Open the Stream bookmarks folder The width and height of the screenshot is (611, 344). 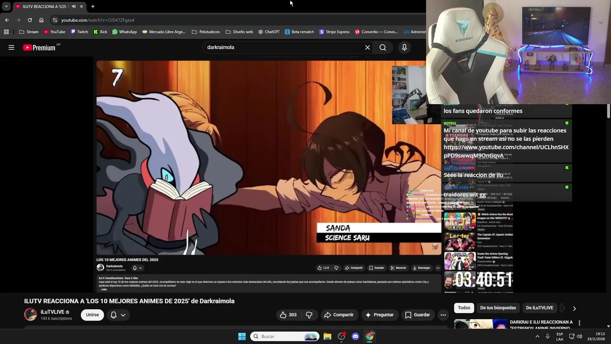point(29,32)
